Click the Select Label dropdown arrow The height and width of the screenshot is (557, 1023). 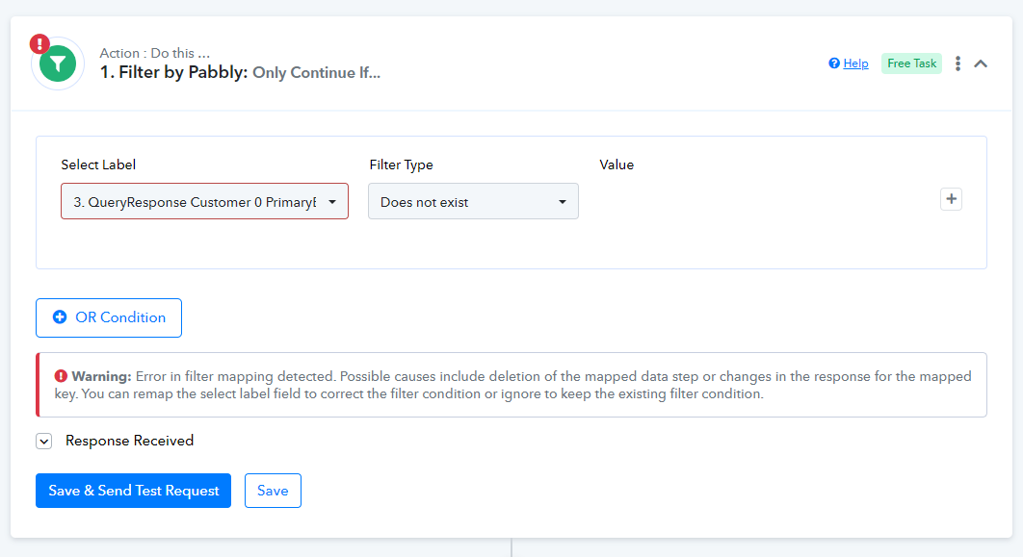click(332, 202)
